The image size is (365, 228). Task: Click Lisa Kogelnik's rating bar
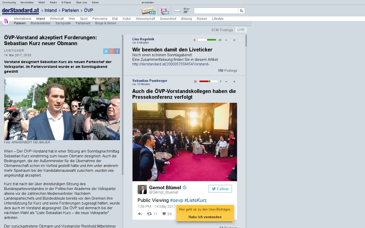click(207, 40)
